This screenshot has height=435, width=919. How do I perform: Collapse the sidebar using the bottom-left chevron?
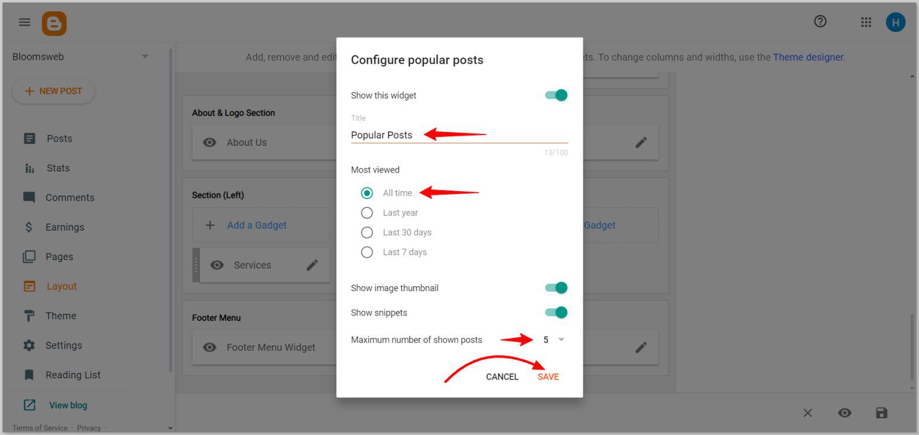pyautogui.click(x=171, y=427)
